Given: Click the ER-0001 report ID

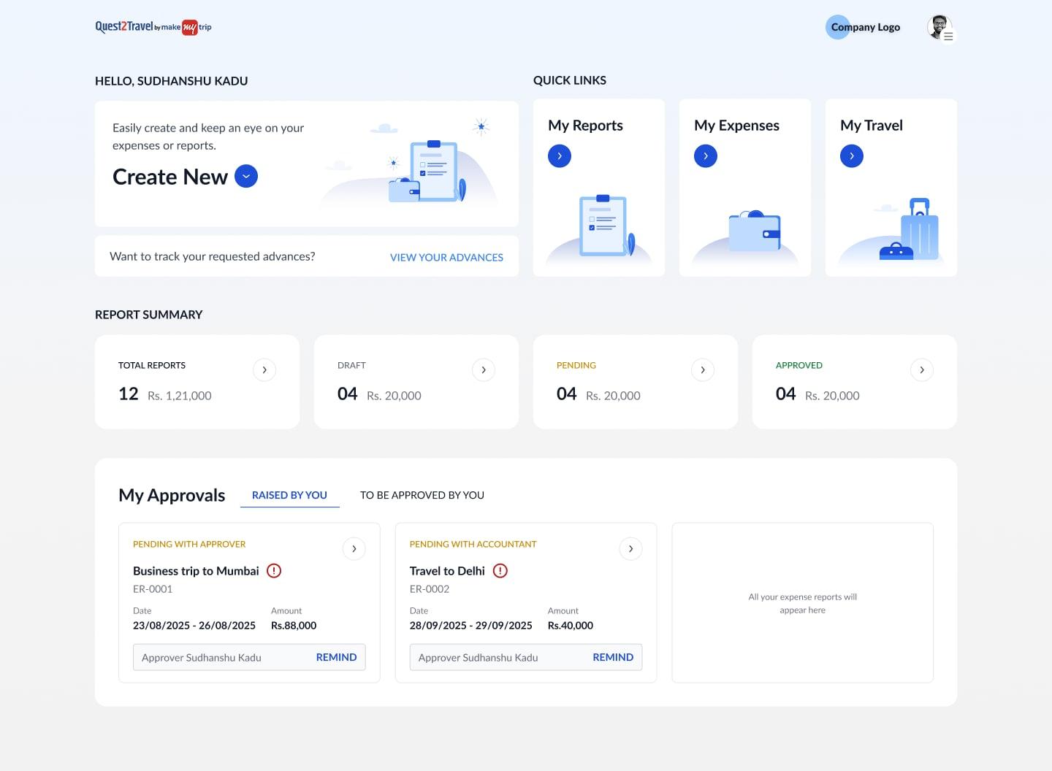Looking at the screenshot, I should (x=153, y=589).
